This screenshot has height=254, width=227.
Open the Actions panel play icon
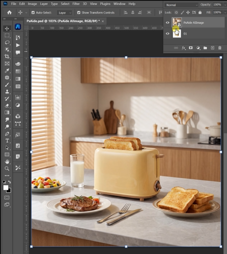[x=18, y=45]
